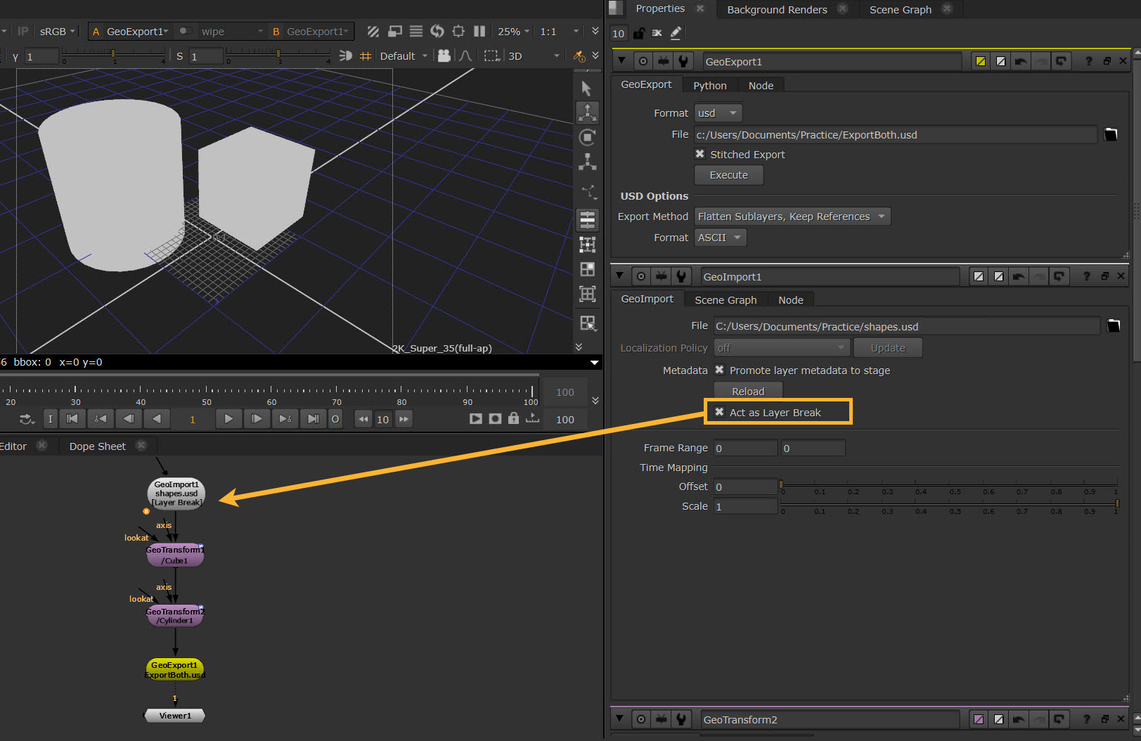Open 3D view mode dropdown
Viewport: 1141px width, 741px height.
tap(534, 56)
